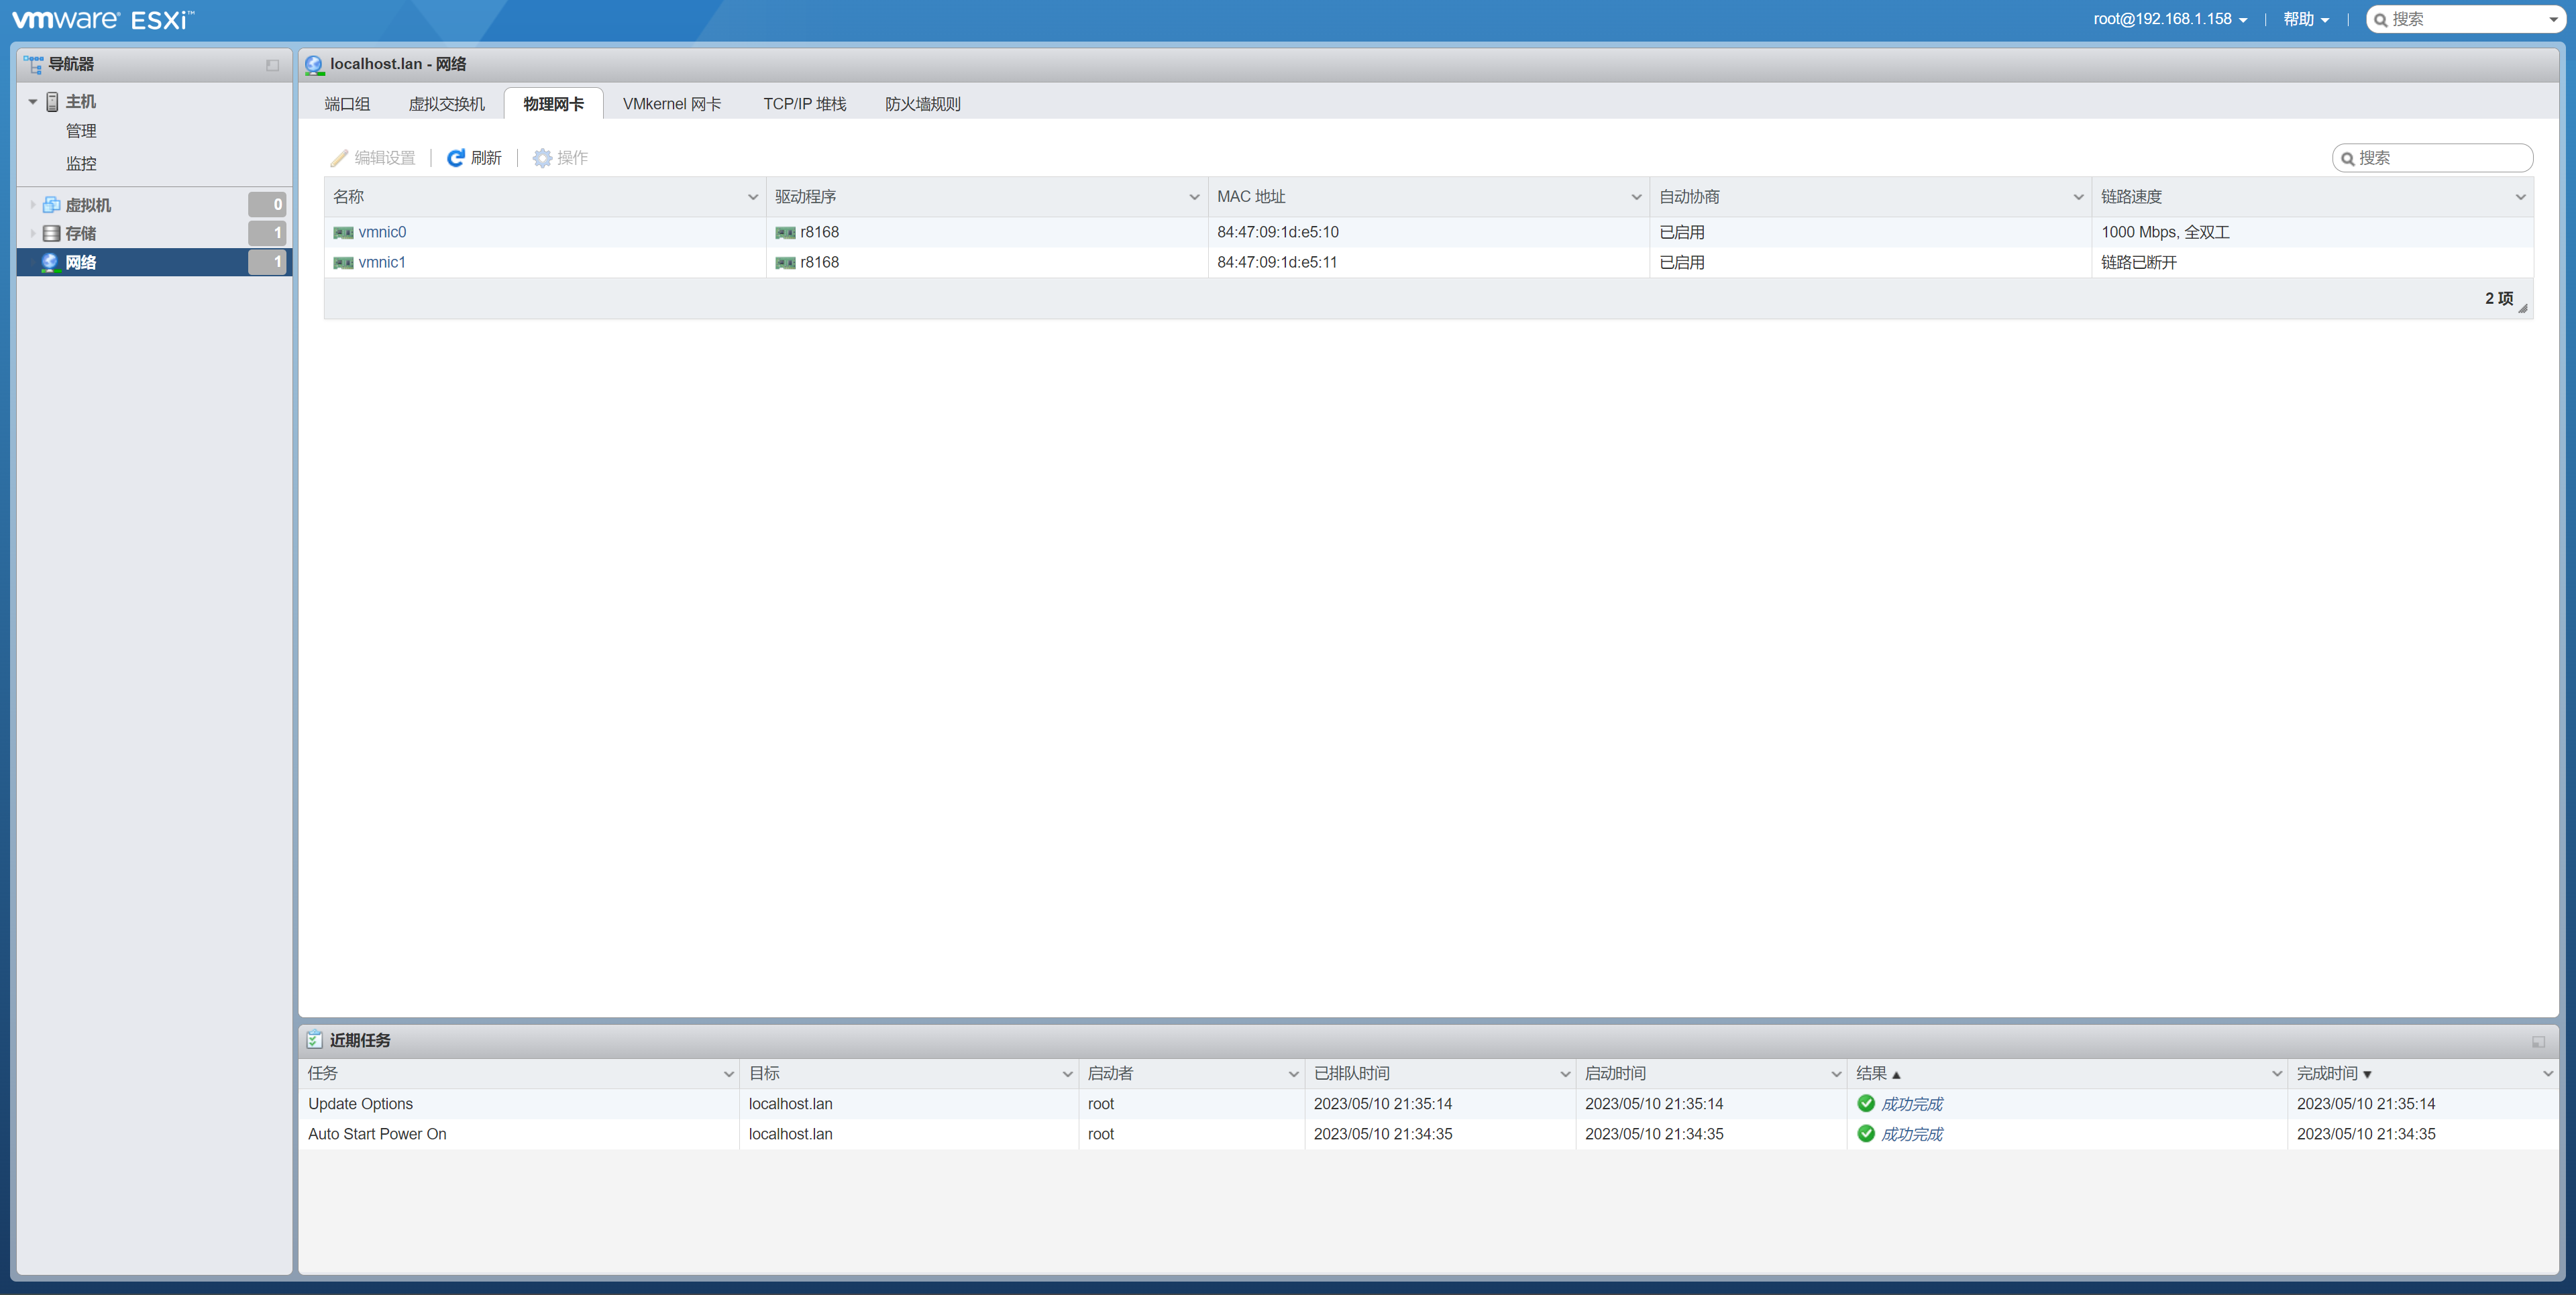The image size is (2576, 1295).
Task: Switch to the 虚拟交换机 tab
Action: (x=446, y=104)
